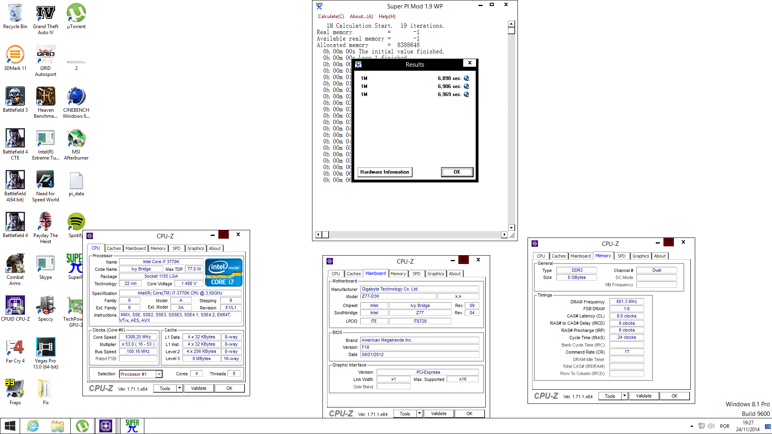Select Far Cry 4 shortcut
This screenshot has height=434, width=772.
15,350
